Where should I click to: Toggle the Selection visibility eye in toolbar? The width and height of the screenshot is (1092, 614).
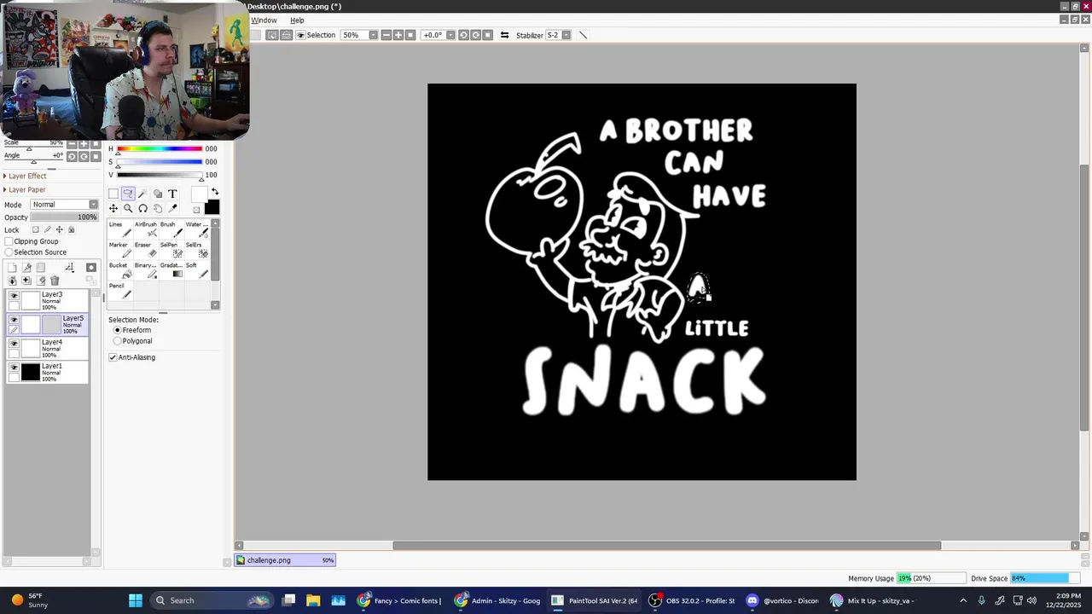300,35
